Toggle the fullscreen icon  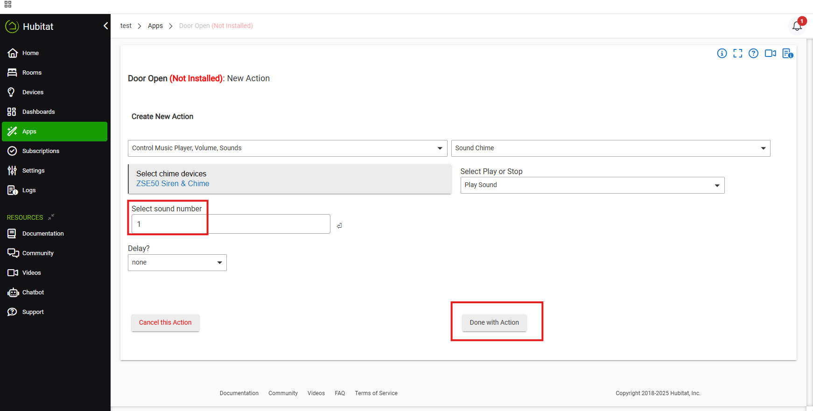point(737,53)
